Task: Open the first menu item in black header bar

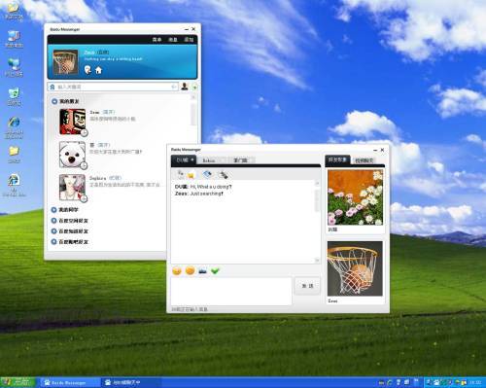Action: (157, 40)
